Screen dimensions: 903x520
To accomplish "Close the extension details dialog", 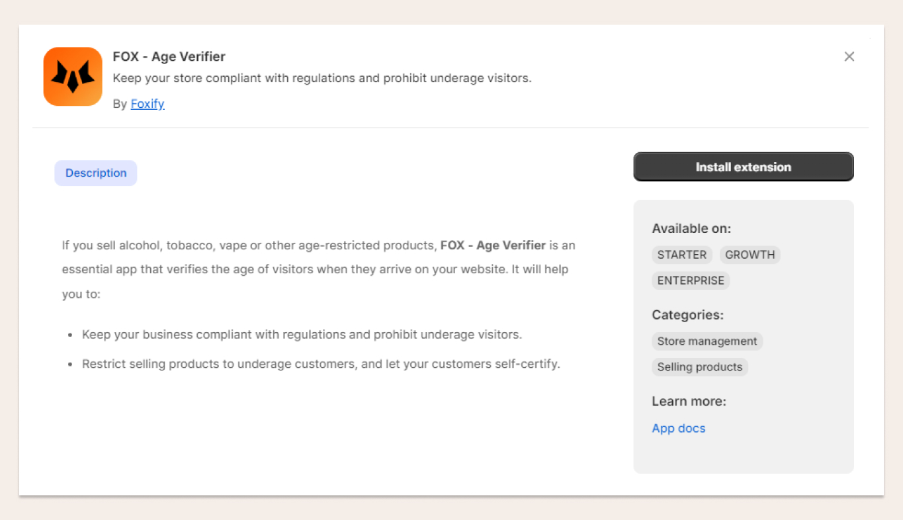I will 849,57.
